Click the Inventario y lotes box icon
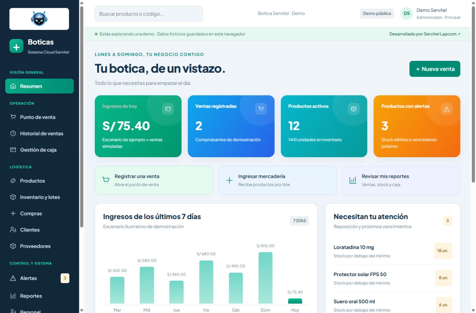 point(13,197)
